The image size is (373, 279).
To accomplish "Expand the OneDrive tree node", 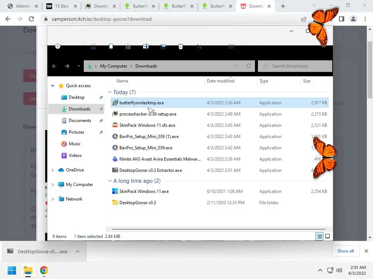I will [x=53, y=170].
